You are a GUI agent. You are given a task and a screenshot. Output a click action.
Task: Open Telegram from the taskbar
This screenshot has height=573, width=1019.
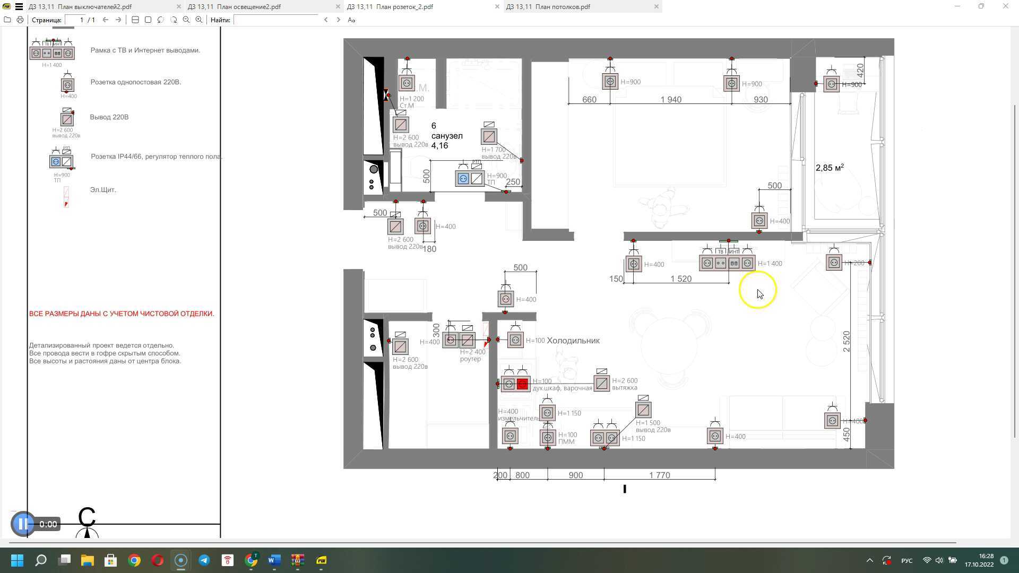pos(204,560)
